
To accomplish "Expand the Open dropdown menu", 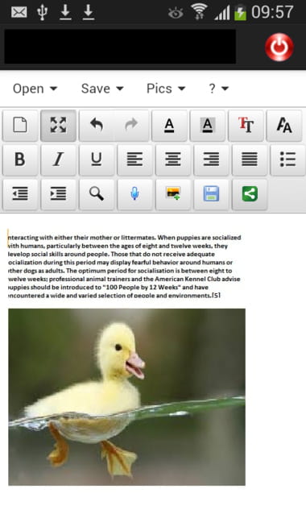I will [x=35, y=89].
